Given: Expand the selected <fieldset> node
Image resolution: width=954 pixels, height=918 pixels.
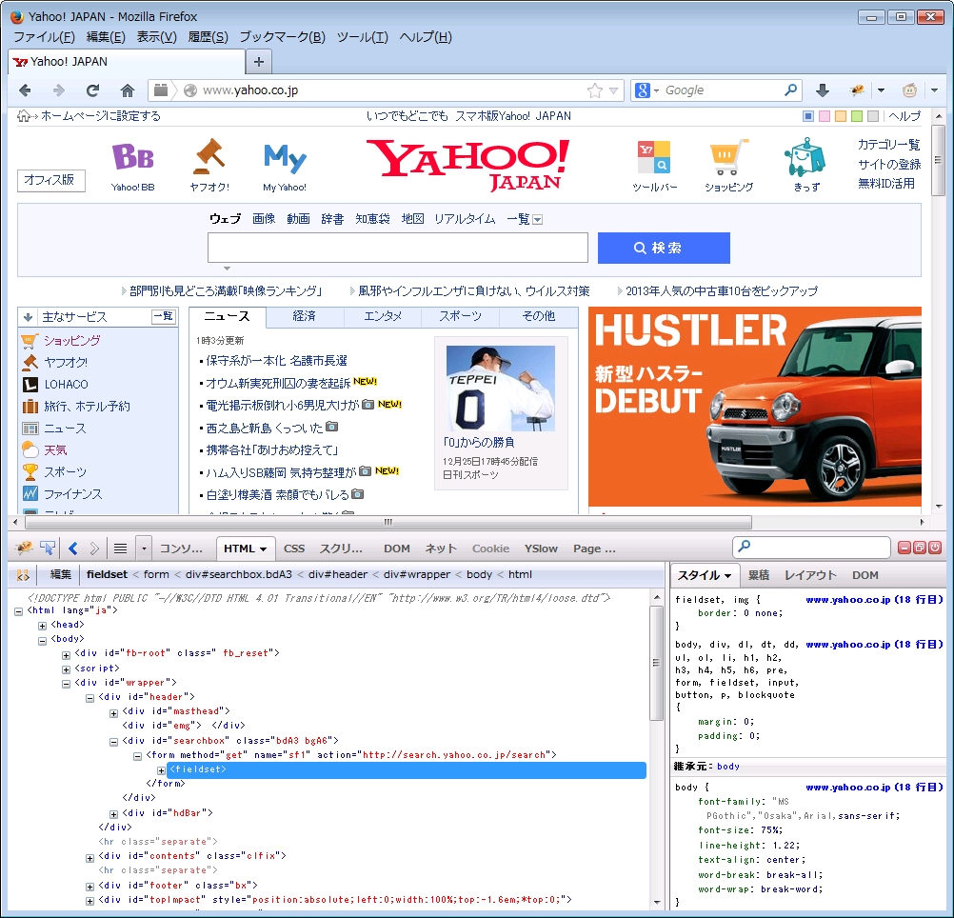Looking at the screenshot, I should 161,770.
